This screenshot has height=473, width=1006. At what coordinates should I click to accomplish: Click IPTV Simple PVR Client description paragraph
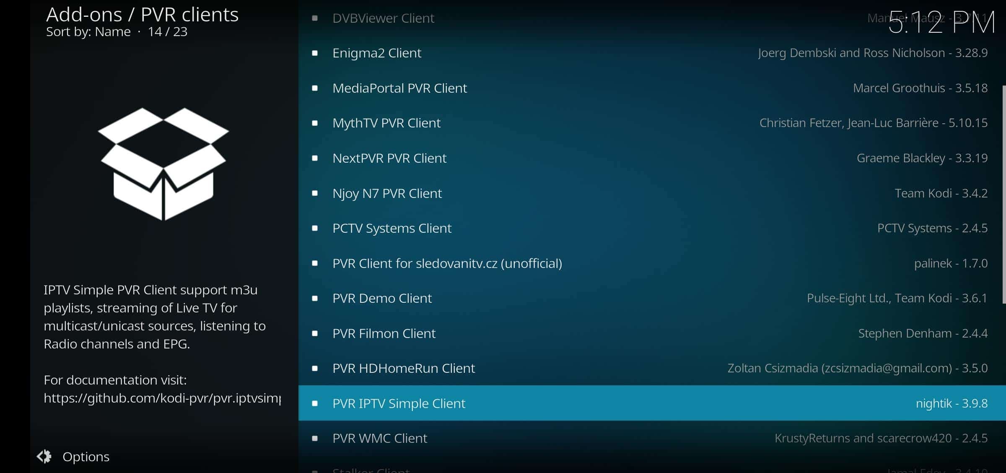click(155, 317)
